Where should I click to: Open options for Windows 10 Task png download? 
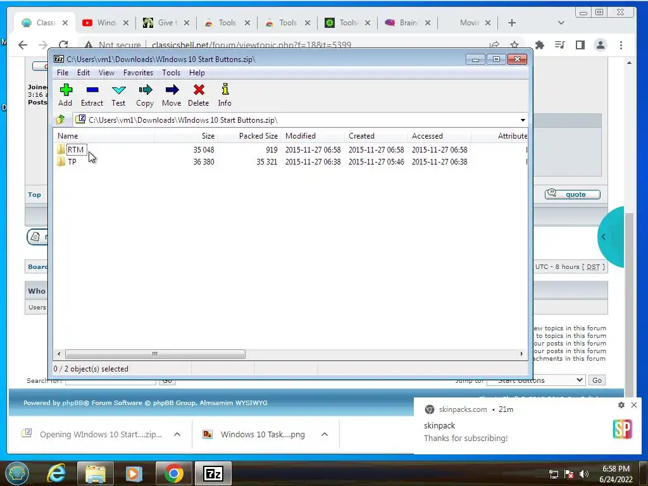(x=325, y=434)
